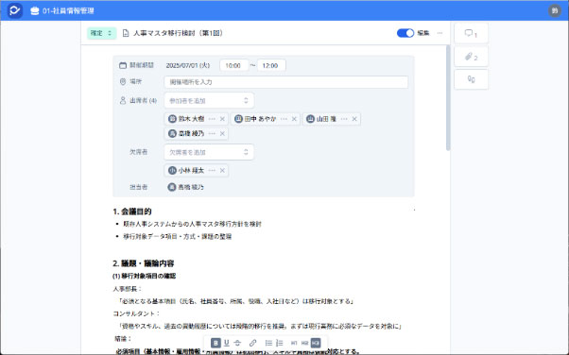Click the heading 1. 会議目的
Viewport: 569px width, 355px height.
pyautogui.click(x=132, y=211)
